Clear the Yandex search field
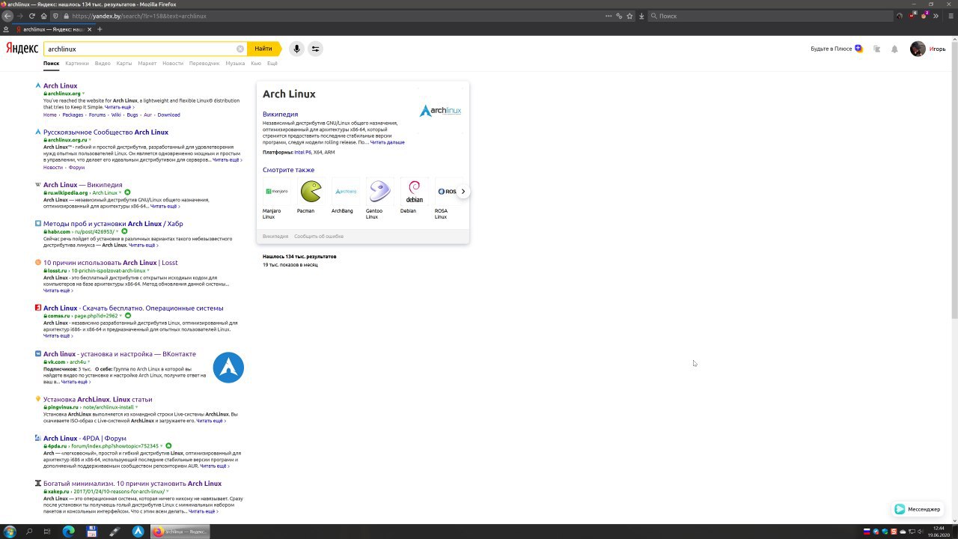 pyautogui.click(x=240, y=49)
